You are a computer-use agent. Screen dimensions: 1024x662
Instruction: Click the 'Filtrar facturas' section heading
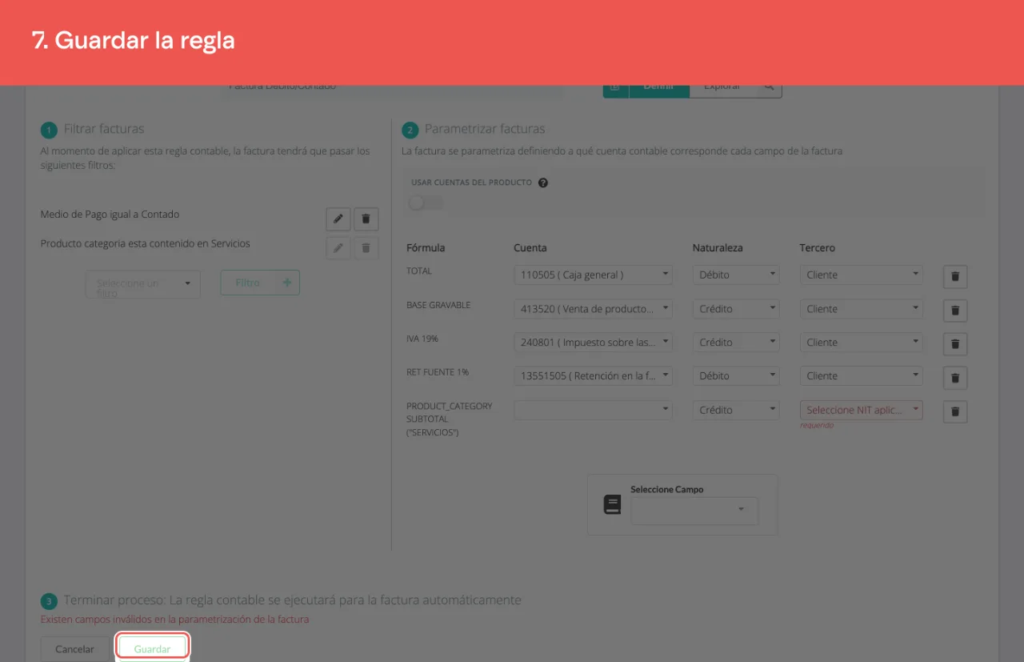tap(104, 129)
